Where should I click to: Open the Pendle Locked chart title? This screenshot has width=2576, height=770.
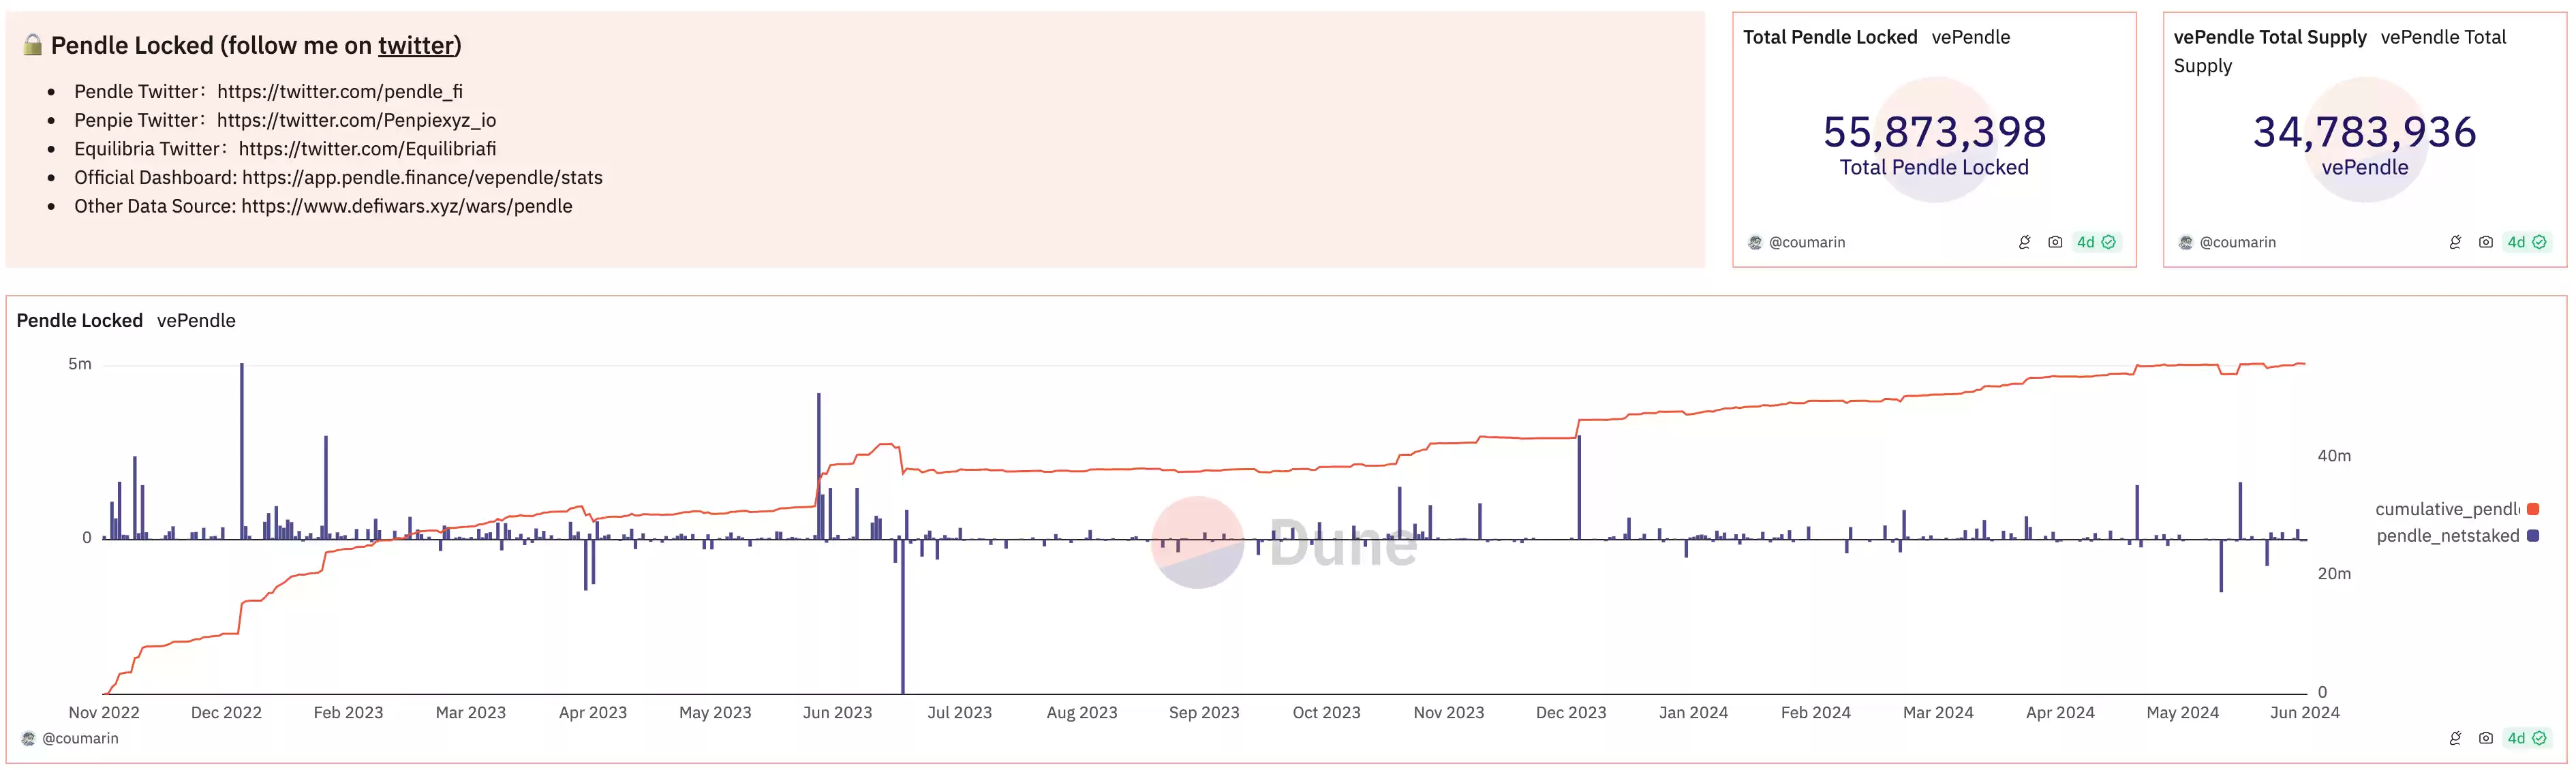coord(79,320)
